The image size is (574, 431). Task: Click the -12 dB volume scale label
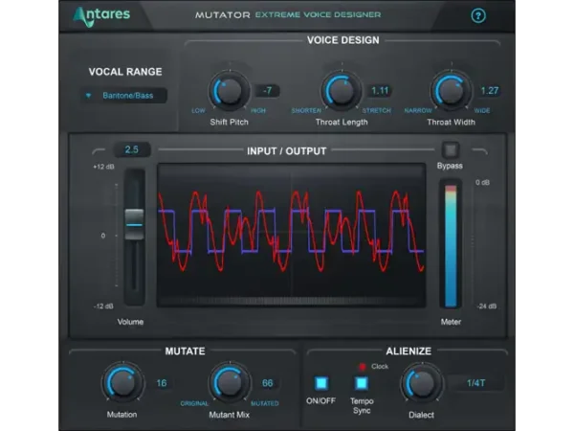click(103, 306)
